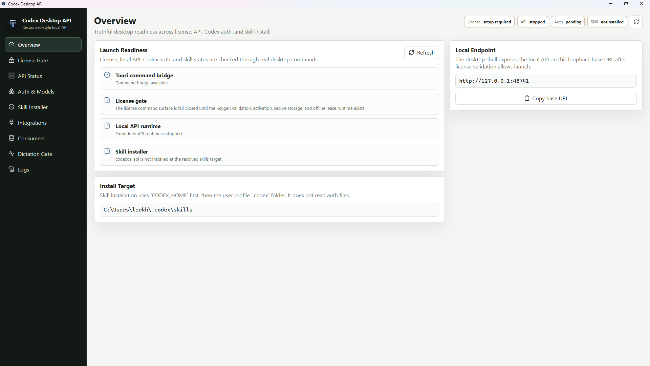This screenshot has width=650, height=366.
Task: Click the C:\Users\lerkh\.codex\skills path field
Action: tap(269, 210)
